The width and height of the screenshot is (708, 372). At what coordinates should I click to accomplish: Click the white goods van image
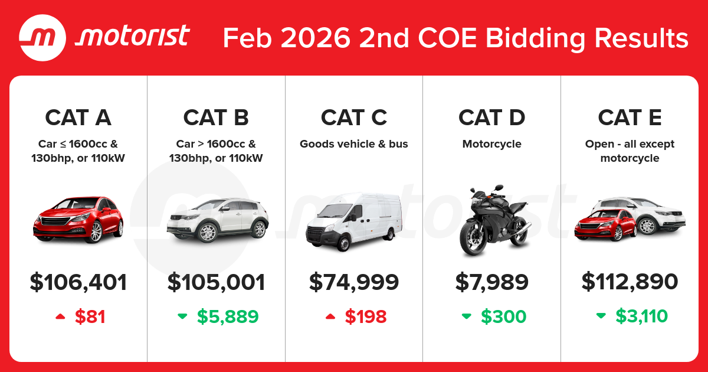(353, 218)
